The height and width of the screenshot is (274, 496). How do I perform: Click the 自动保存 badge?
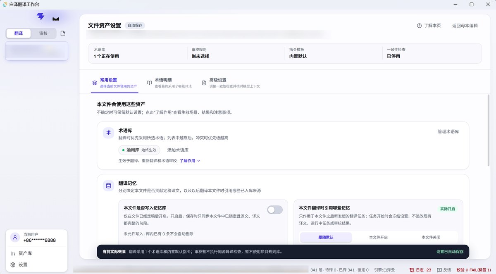coord(135,25)
